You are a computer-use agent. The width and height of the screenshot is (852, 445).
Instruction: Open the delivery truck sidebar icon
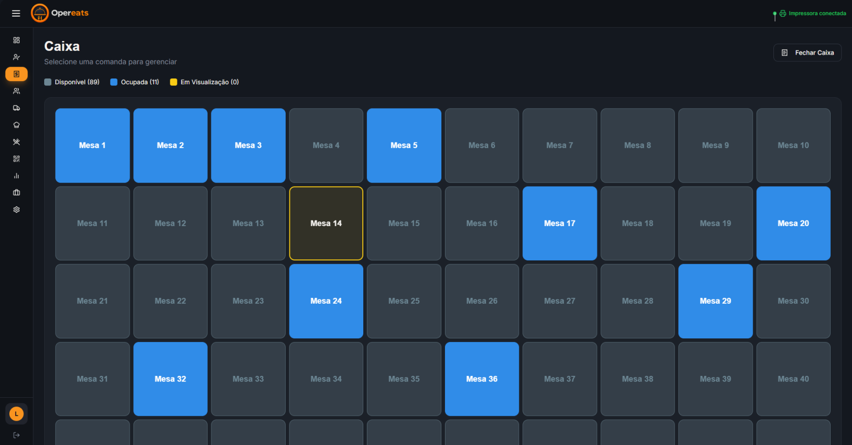pyautogui.click(x=17, y=108)
